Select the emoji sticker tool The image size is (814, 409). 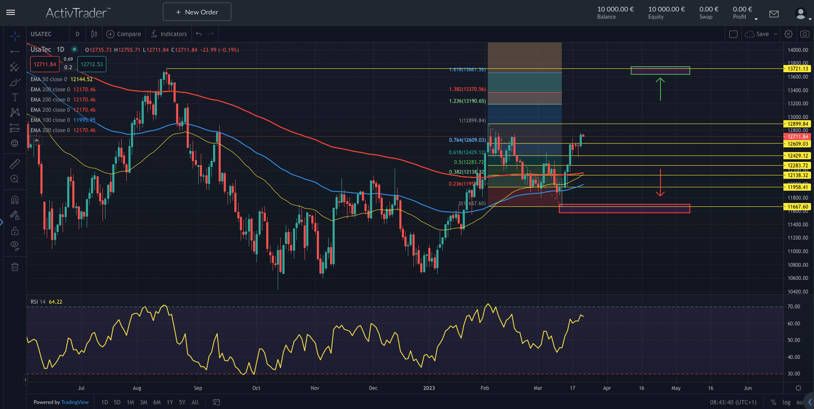15,143
